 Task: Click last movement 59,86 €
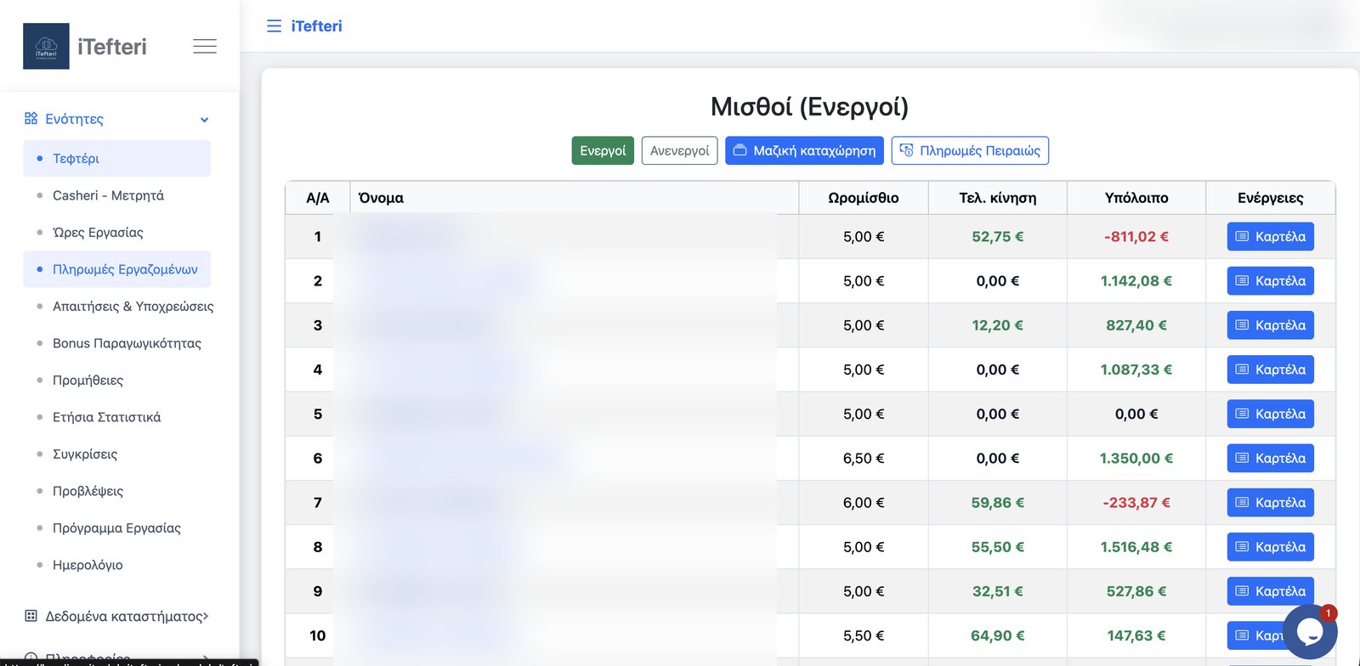point(998,502)
